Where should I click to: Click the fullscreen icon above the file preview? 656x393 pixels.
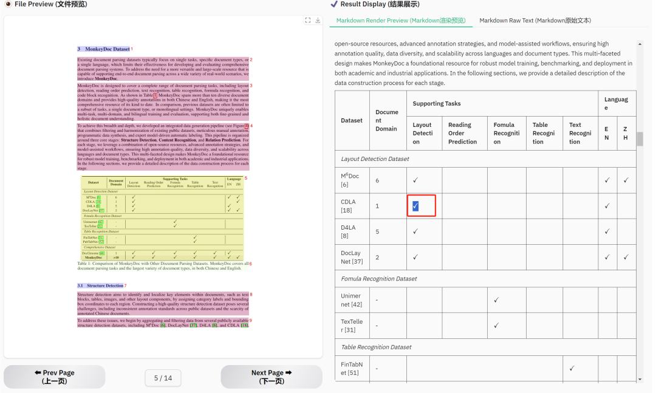(x=307, y=20)
